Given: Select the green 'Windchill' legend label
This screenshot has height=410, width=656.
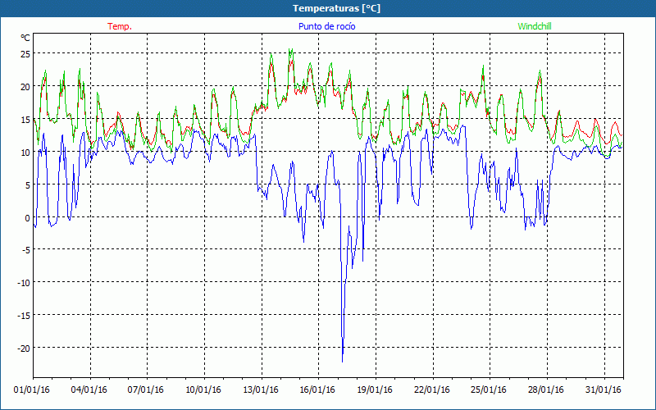Looking at the screenshot, I should (x=535, y=26).
